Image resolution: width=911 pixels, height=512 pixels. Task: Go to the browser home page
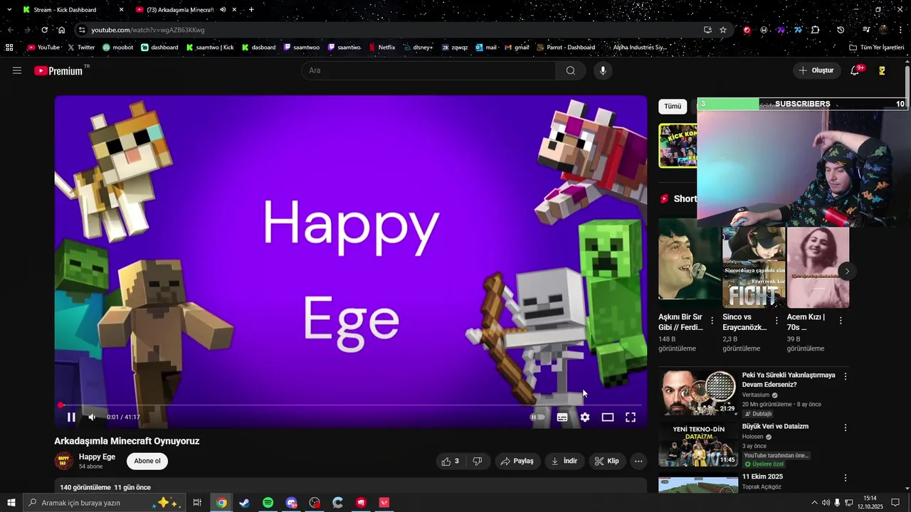(61, 30)
